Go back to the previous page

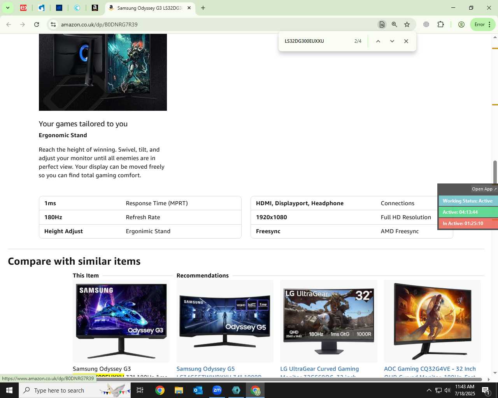pyautogui.click(x=9, y=24)
